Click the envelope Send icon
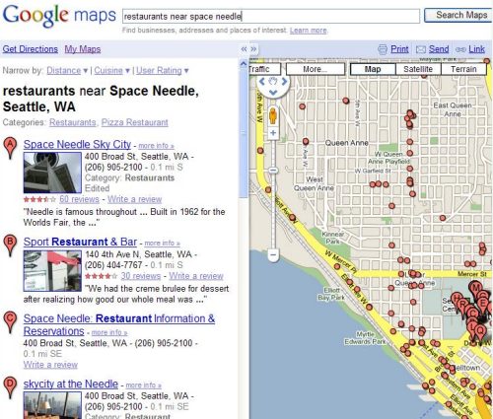This screenshot has height=419, width=493. point(421,49)
